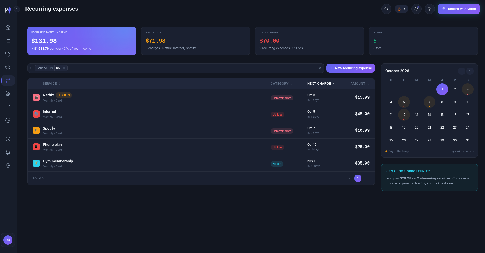Screen dimensions: 485x253
Task: Click the Internet service icon
Action: (36, 114)
